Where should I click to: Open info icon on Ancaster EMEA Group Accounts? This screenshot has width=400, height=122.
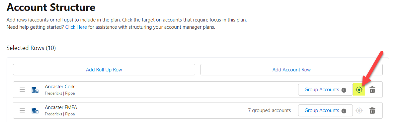coord(344,111)
